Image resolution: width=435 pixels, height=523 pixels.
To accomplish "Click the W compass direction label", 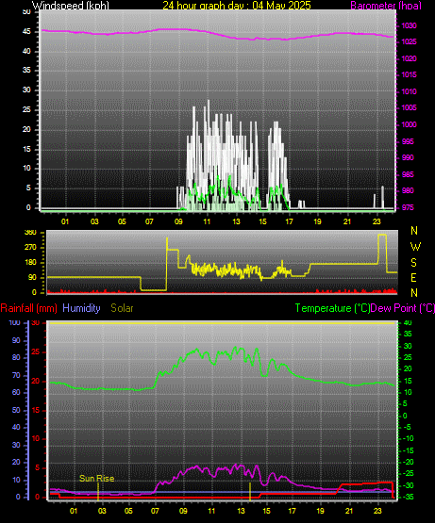I will tap(415, 247).
